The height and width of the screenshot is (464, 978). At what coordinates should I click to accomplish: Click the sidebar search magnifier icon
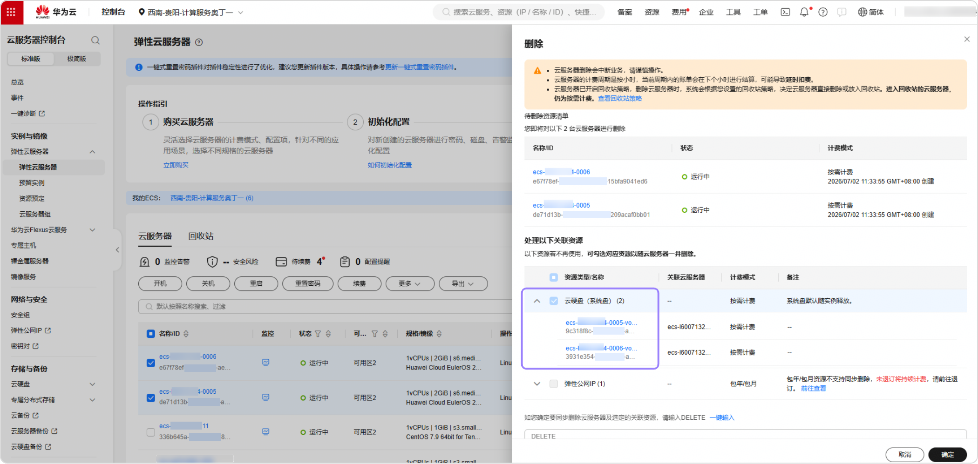pyautogui.click(x=95, y=40)
